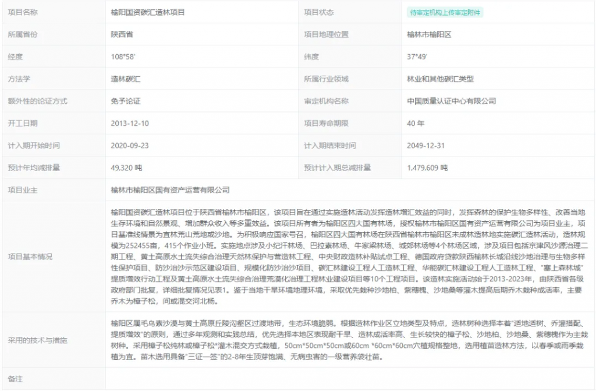This screenshot has height=391, width=596.
Task: Click the verifier name 中国质量认证中心有限公司
Action: [x=452, y=101]
